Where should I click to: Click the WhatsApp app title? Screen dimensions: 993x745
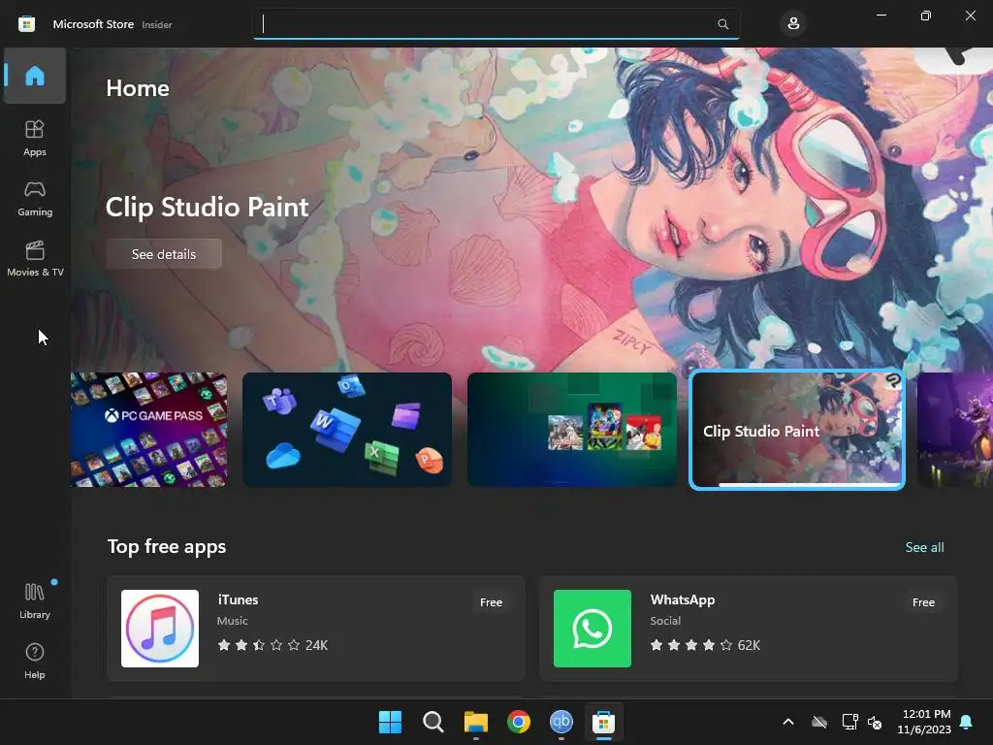[x=683, y=599]
